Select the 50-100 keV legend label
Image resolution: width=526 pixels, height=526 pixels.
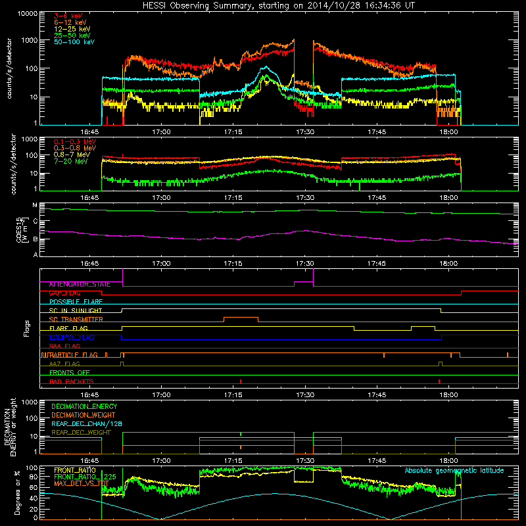[x=74, y=42]
